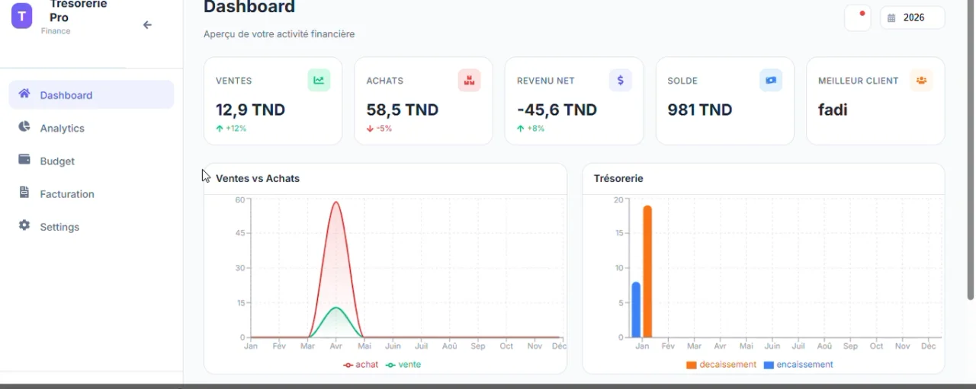
Task: Open Analytics in the sidebar
Action: [91, 128]
